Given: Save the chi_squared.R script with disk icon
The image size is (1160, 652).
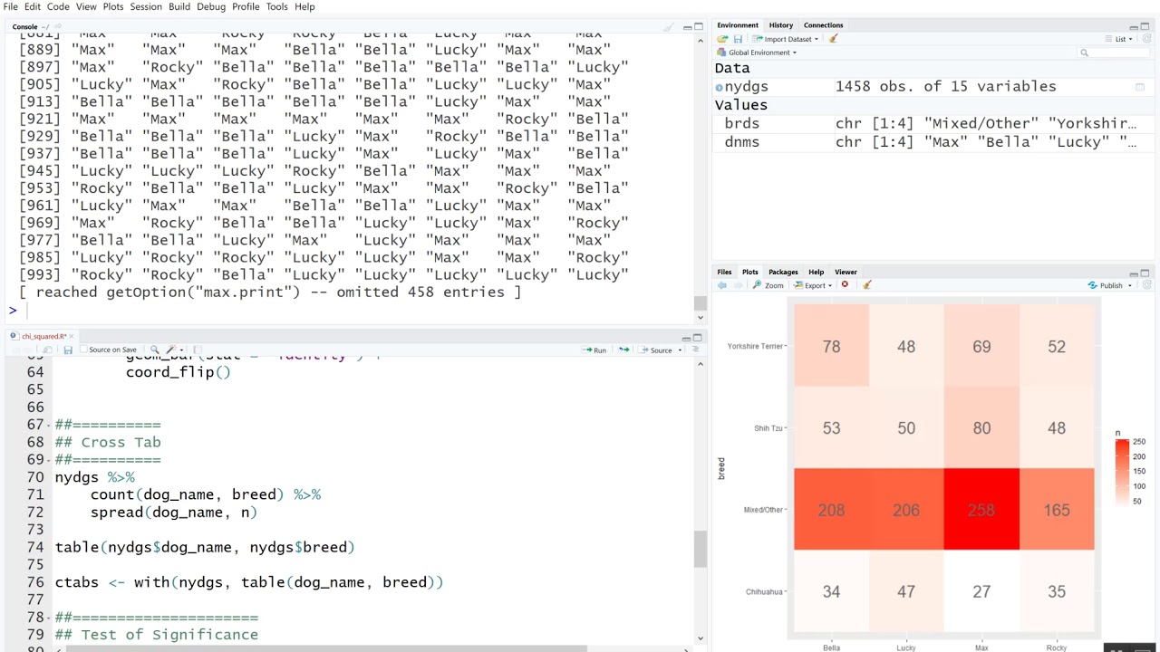Looking at the screenshot, I should click(68, 350).
